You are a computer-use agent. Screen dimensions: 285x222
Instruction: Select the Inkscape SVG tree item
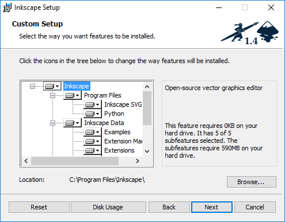pyautogui.click(x=123, y=104)
